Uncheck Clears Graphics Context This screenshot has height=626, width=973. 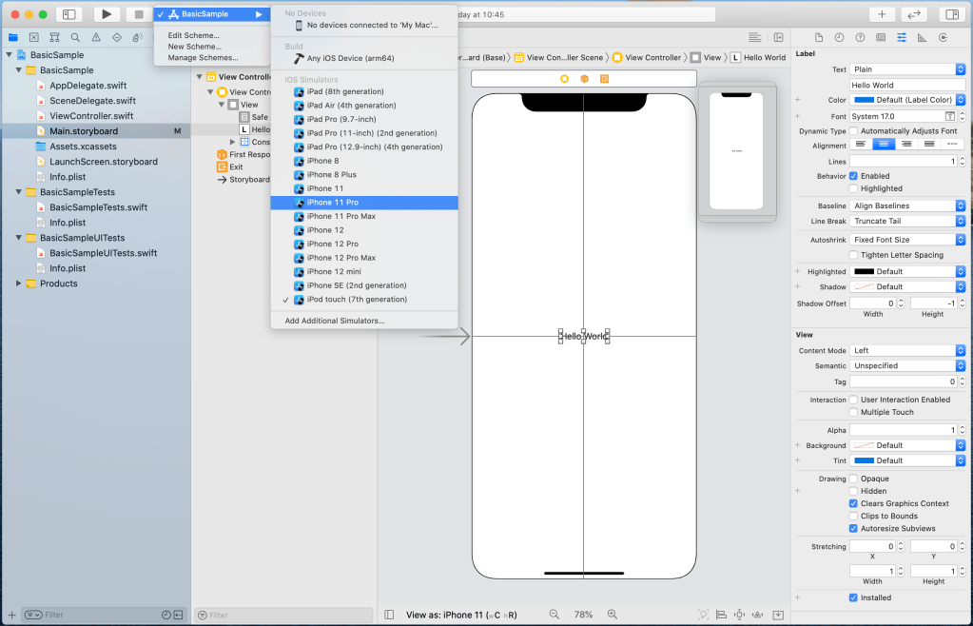[x=853, y=503]
